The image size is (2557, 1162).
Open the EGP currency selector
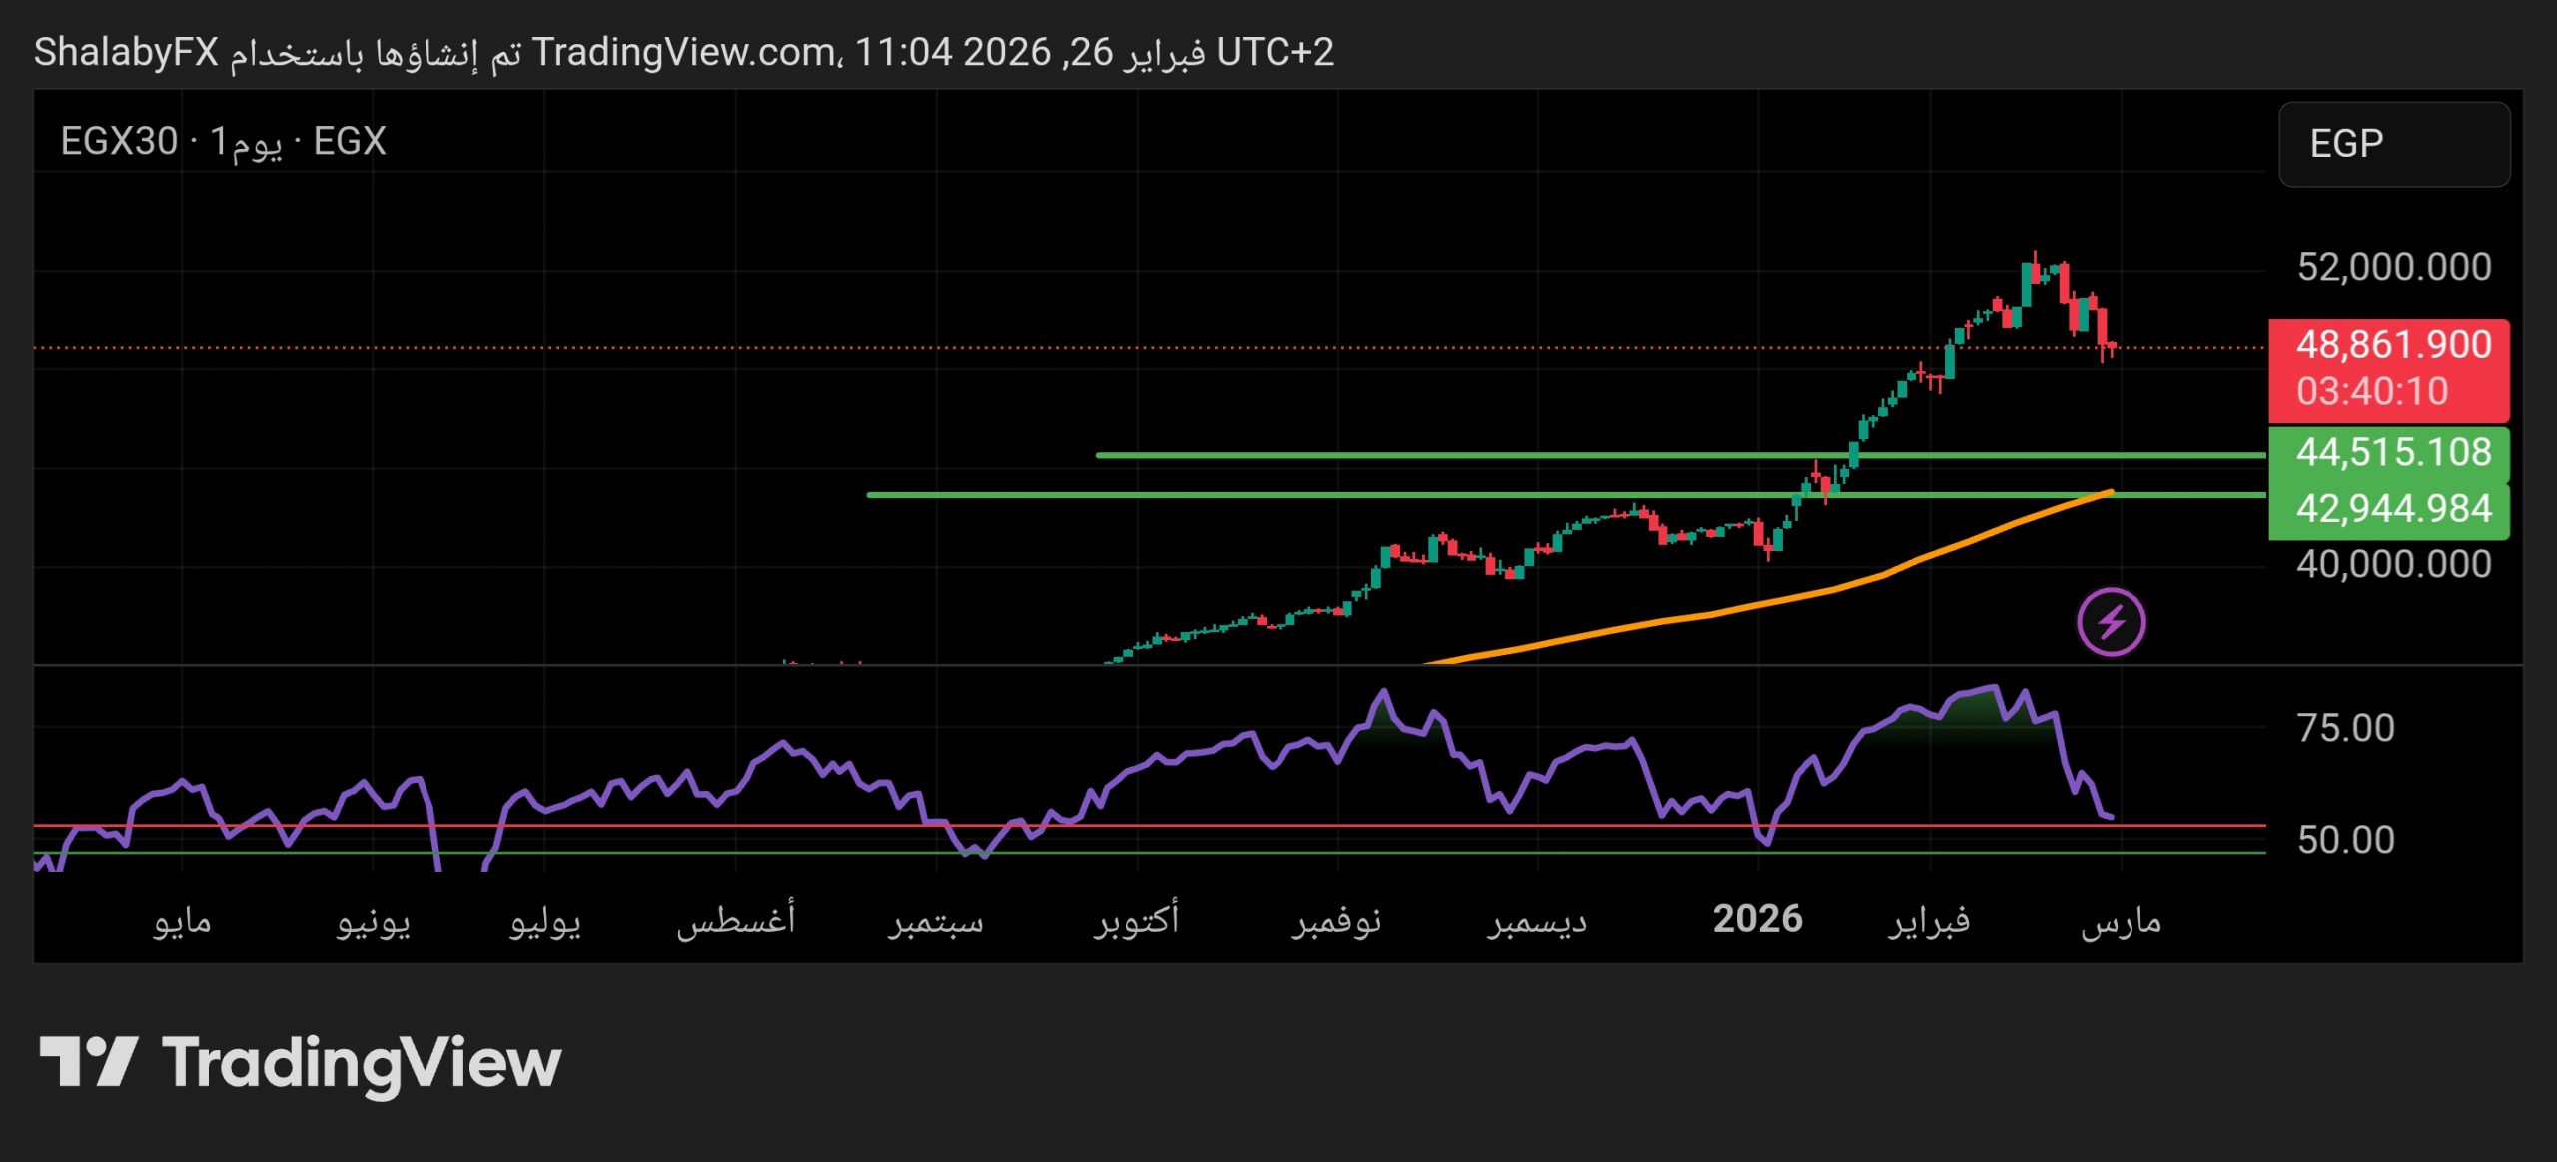click(2393, 144)
